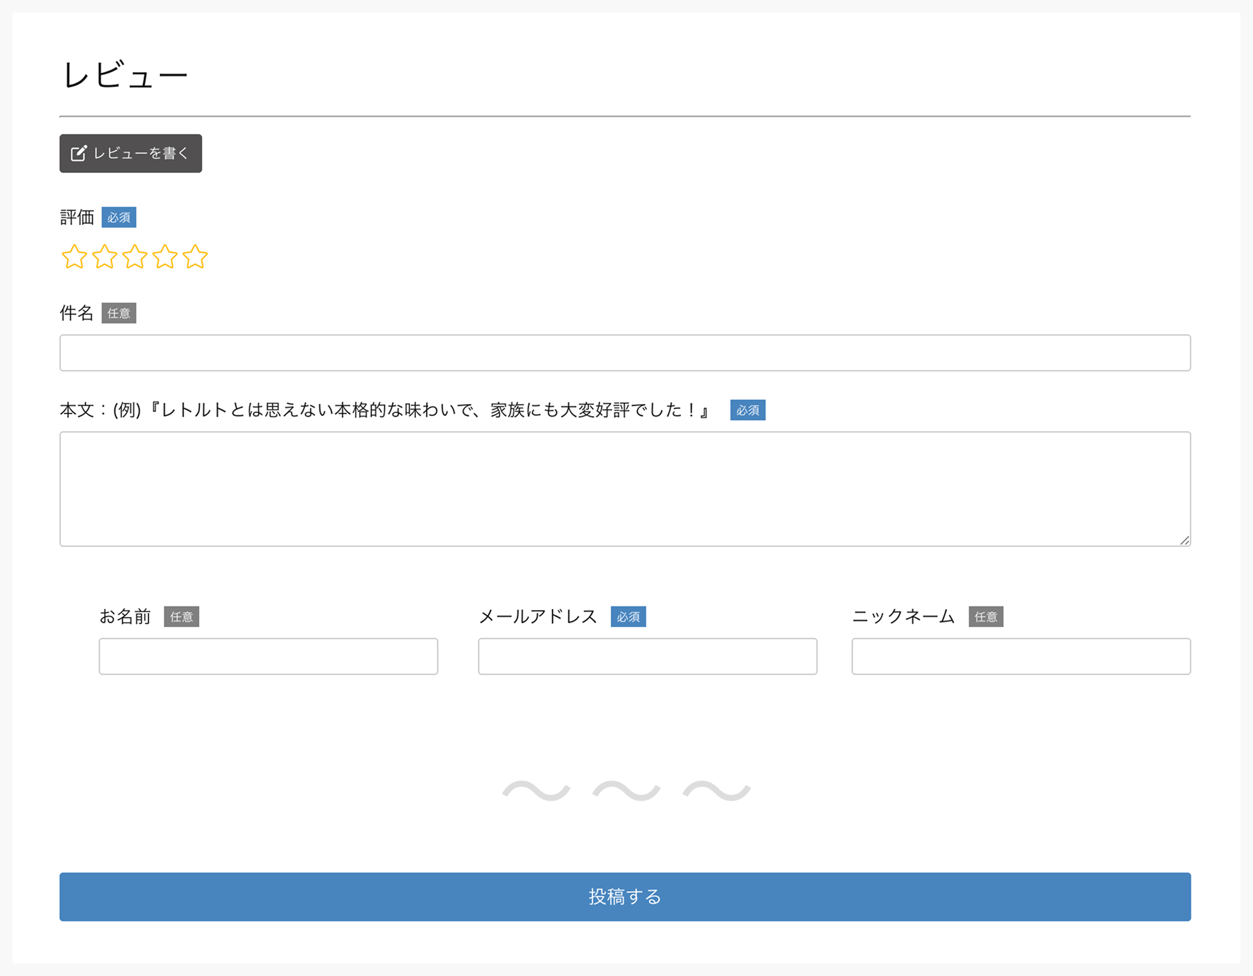Screen dimensions: 1253x976
Task: Choose the fourth rating star
Action: tap(165, 257)
